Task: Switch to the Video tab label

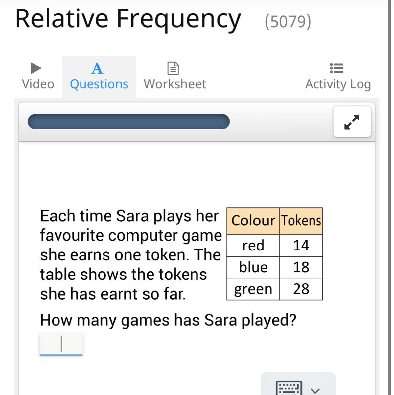Action: pyautogui.click(x=38, y=84)
